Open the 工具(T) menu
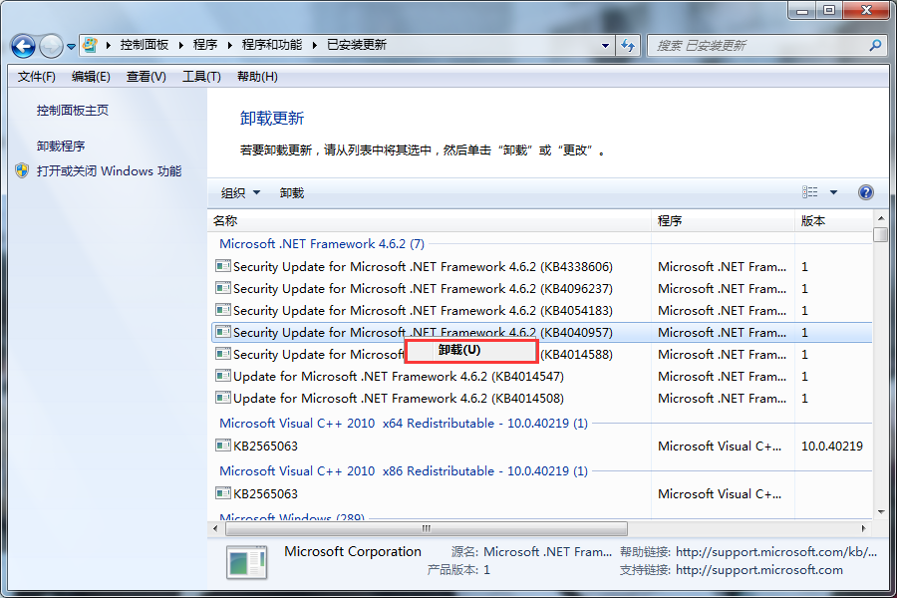Image resolution: width=897 pixels, height=598 pixels. (x=201, y=77)
